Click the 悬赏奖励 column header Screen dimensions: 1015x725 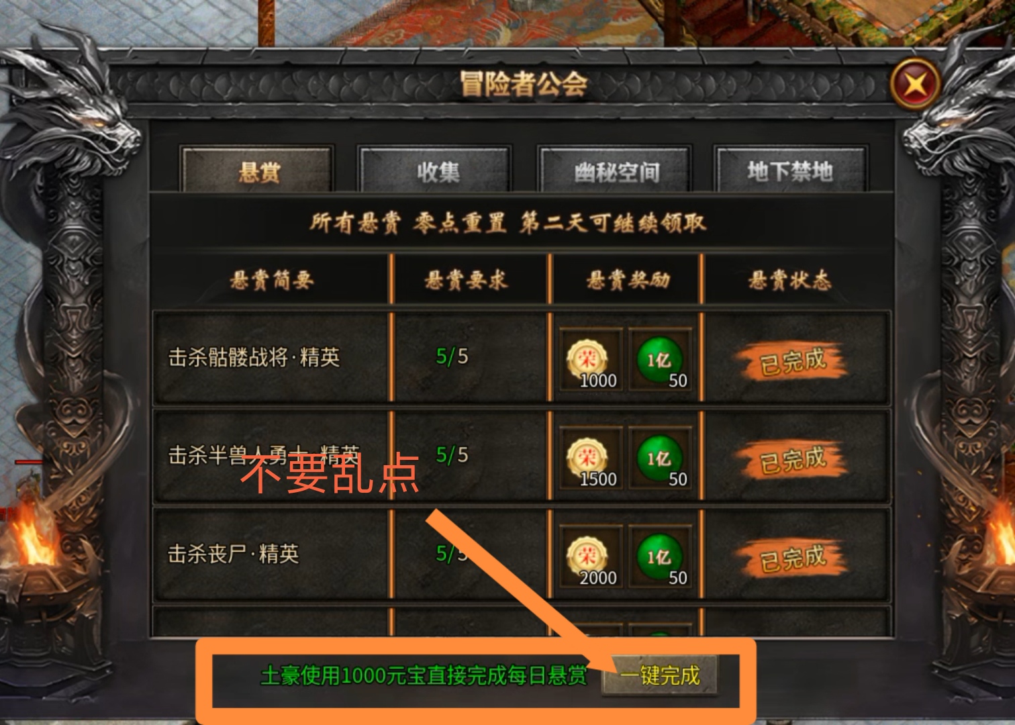coord(628,280)
